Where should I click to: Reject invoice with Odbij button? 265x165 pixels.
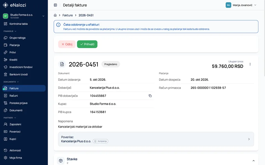click(x=67, y=44)
